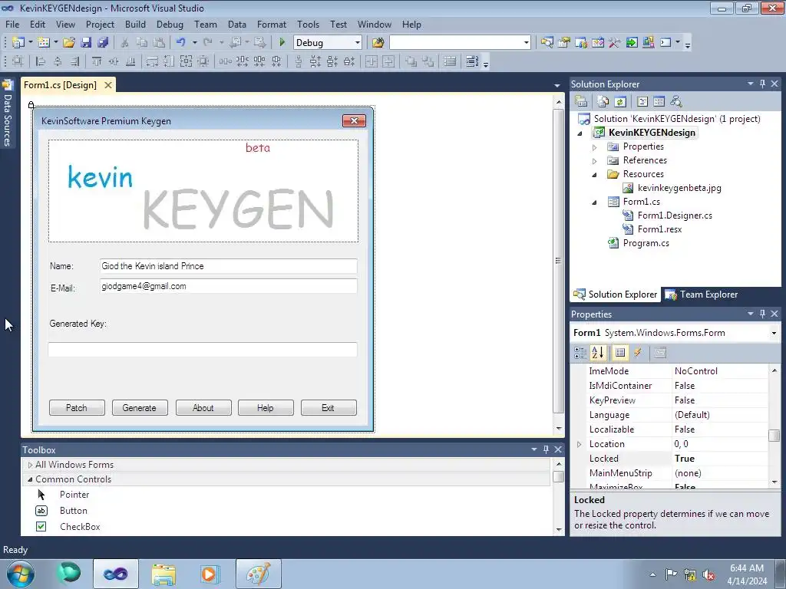
Task: Expand the Properties node in Solution Explorer
Action: (x=595, y=147)
